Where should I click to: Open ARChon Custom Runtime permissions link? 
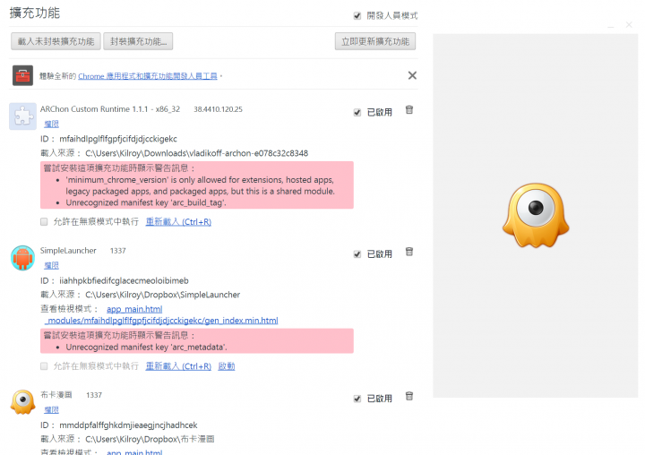(x=51, y=124)
